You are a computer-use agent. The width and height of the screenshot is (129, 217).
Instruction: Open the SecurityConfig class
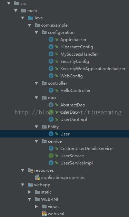(75, 62)
